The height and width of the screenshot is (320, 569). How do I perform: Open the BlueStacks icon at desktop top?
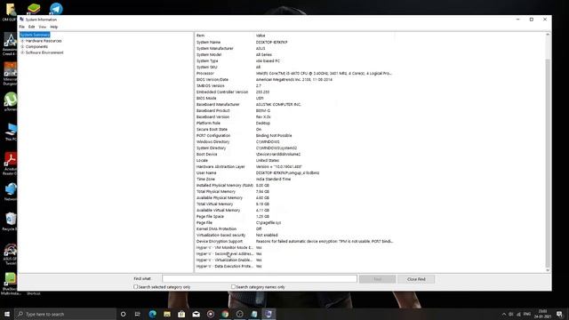click(x=34, y=8)
